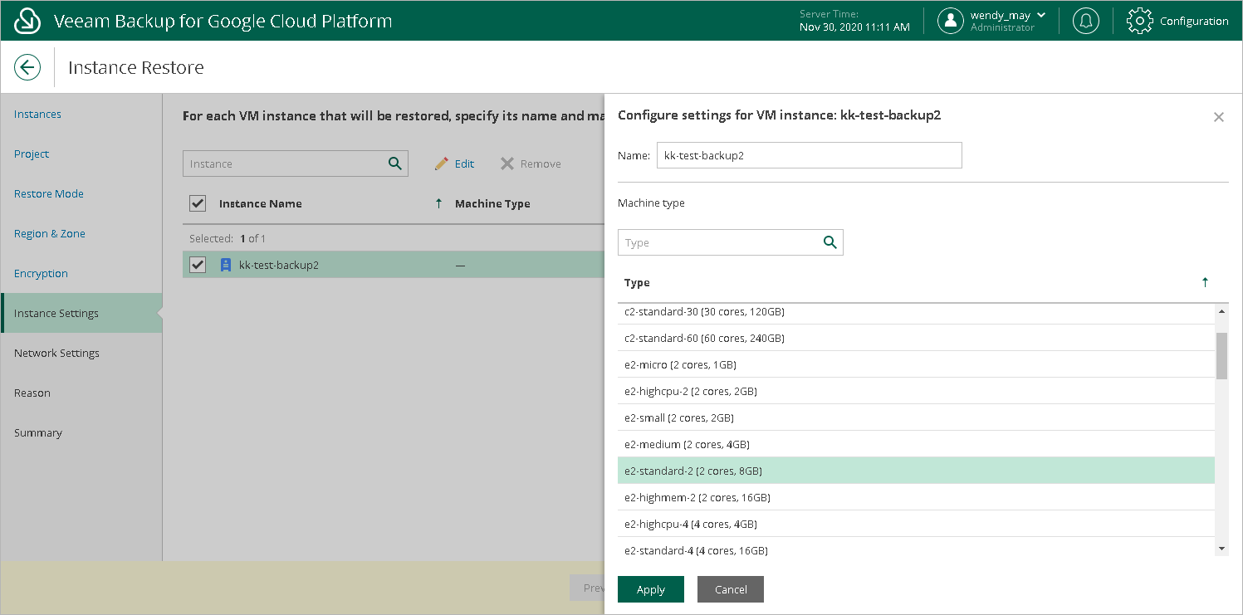The height and width of the screenshot is (615, 1243).
Task: Open the Configuration gear settings
Action: click(x=1139, y=20)
